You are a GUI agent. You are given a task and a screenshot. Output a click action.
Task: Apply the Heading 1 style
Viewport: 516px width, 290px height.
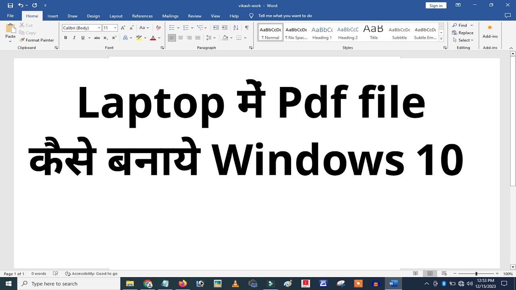coord(322,33)
